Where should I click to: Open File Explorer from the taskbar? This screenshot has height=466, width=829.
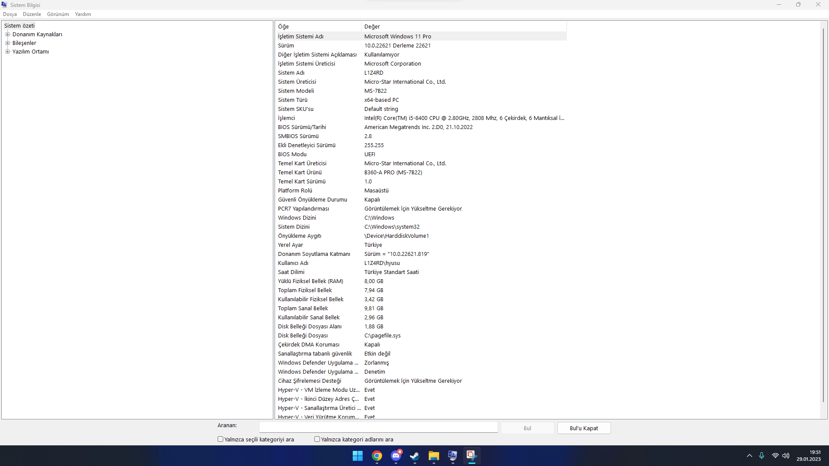tap(433, 456)
